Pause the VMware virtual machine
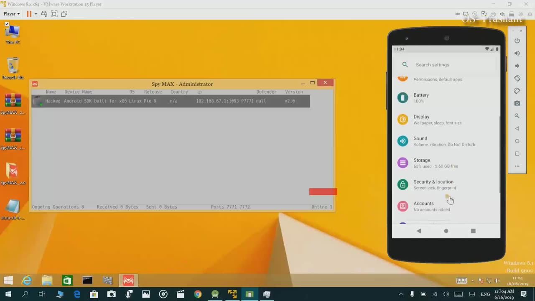The height and width of the screenshot is (301, 535). pos(29,14)
